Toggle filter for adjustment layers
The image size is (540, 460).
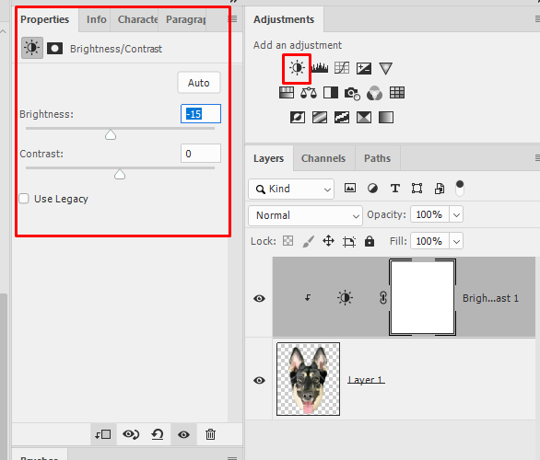pyautogui.click(x=372, y=188)
